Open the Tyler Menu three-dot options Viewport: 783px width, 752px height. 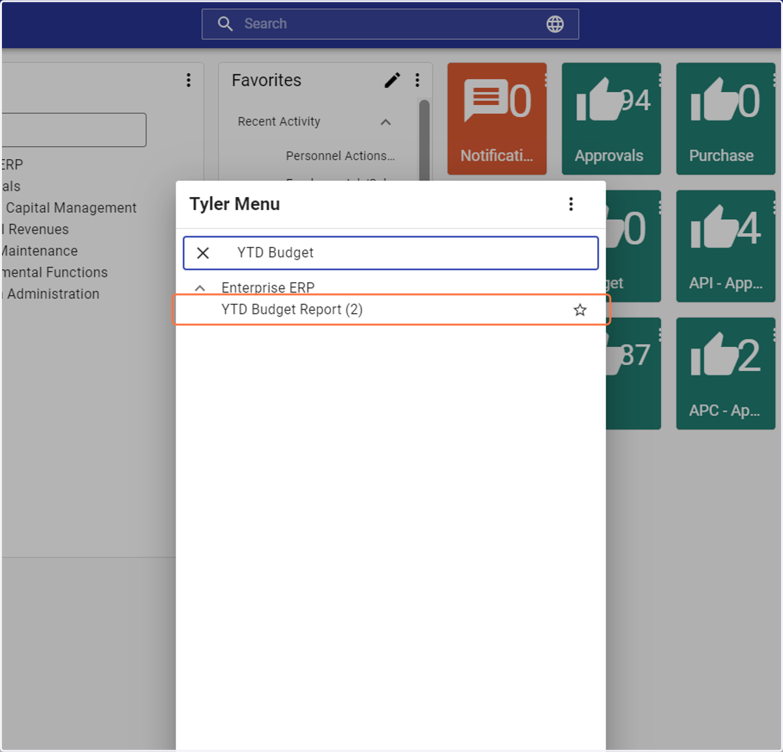(571, 204)
